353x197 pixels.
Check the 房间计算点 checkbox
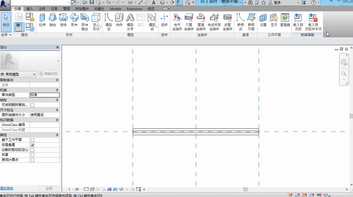32,160
